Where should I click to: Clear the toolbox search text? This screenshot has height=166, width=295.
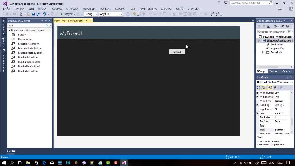(47, 25)
